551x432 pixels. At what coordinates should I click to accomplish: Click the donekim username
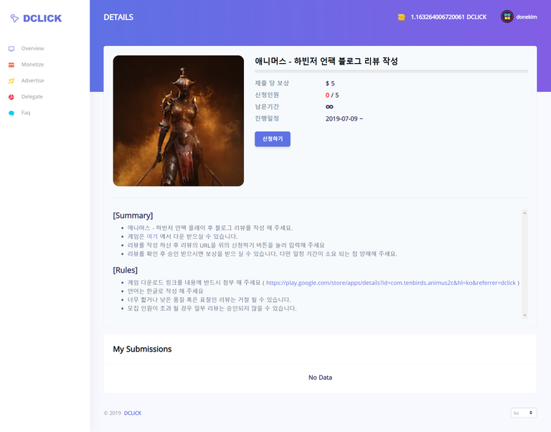click(527, 17)
